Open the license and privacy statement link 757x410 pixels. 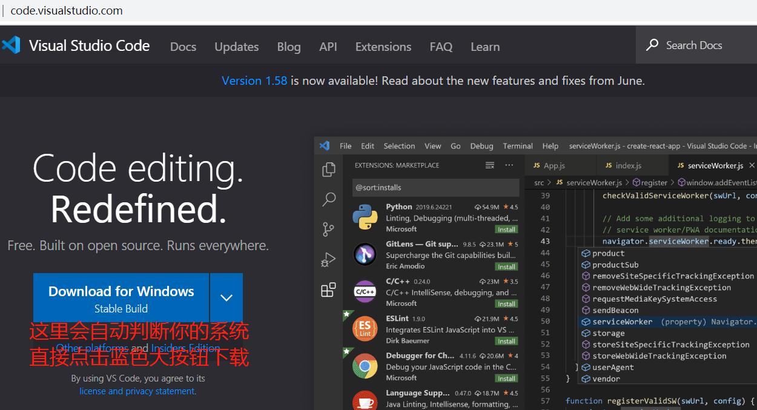pos(137,391)
